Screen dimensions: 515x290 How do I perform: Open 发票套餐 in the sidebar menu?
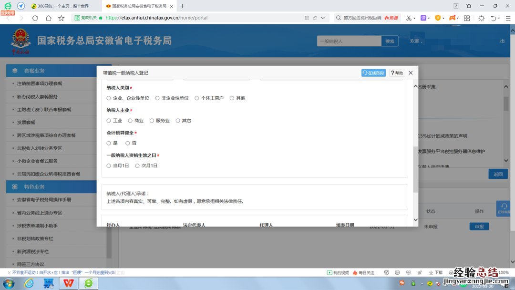coord(26,123)
